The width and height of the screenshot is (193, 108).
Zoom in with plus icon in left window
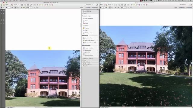pyautogui.click(x=24, y=7)
